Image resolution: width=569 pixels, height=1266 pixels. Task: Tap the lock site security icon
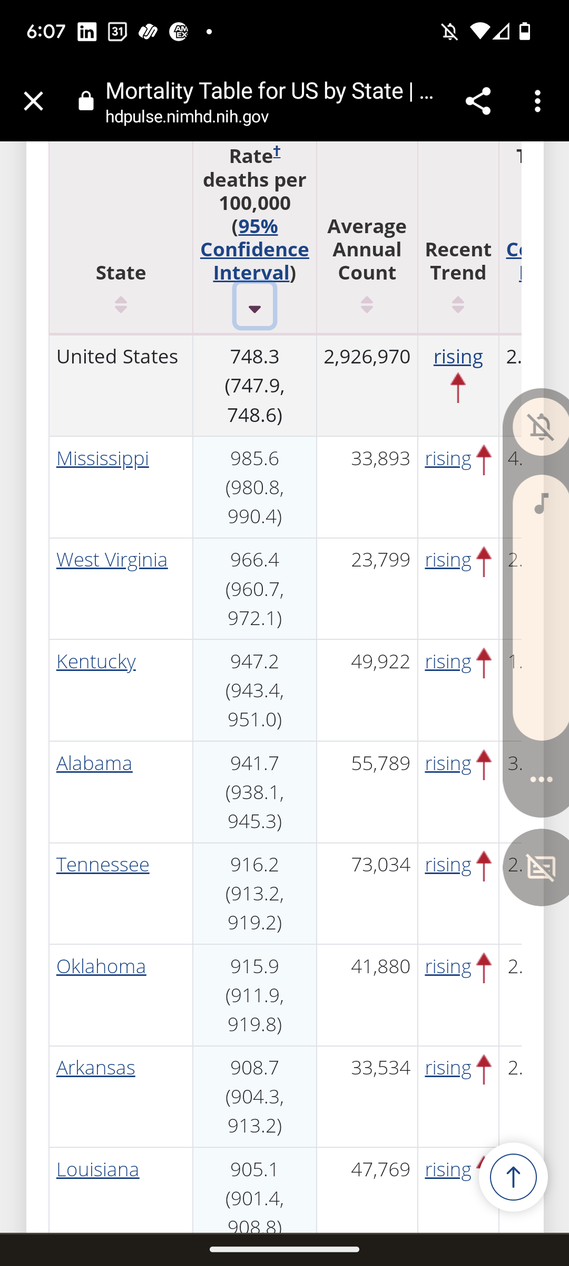86,101
